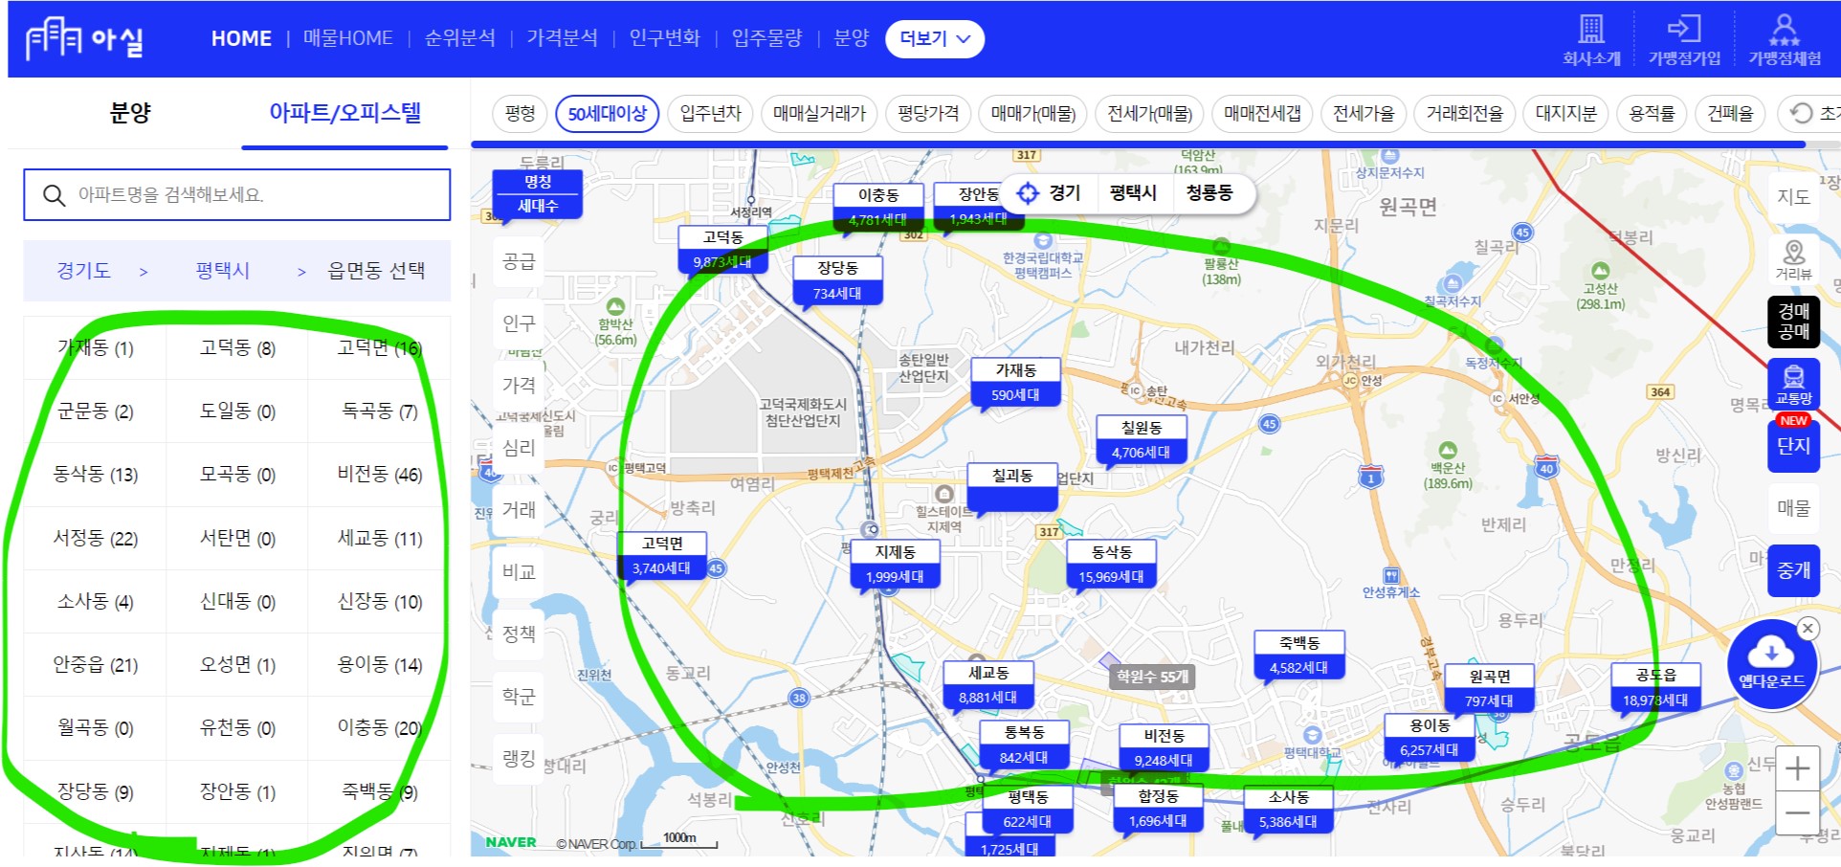
Task: Select 평택시 in map location bar
Action: tap(1133, 192)
